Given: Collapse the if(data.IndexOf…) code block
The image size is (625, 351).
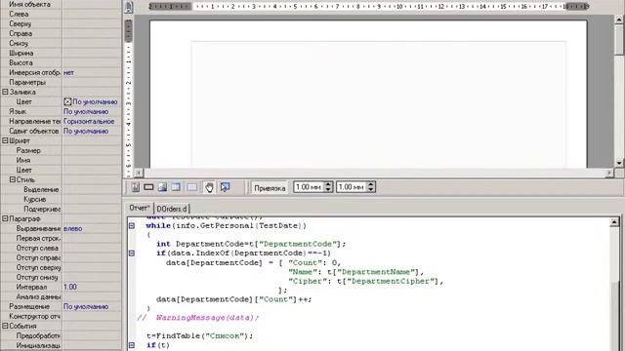Looking at the screenshot, I should point(132,253).
